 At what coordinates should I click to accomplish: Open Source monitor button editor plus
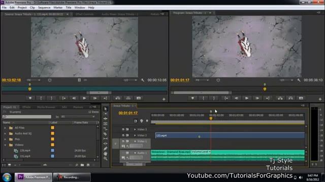pyautogui.click(x=164, y=99)
